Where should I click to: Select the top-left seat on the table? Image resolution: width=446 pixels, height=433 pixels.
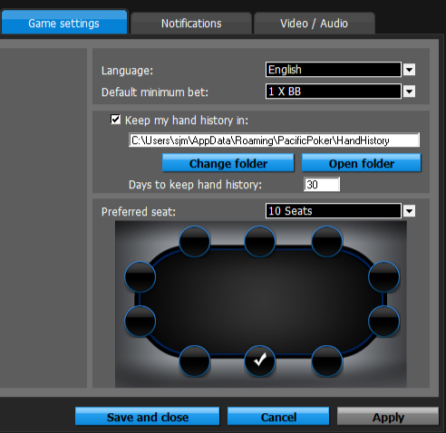pyautogui.click(x=195, y=241)
